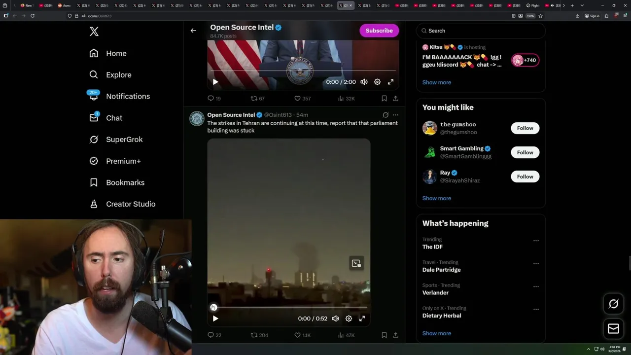The width and height of the screenshot is (631, 355).
Task: Open settings gear on the 0:52 video
Action: coord(349,319)
